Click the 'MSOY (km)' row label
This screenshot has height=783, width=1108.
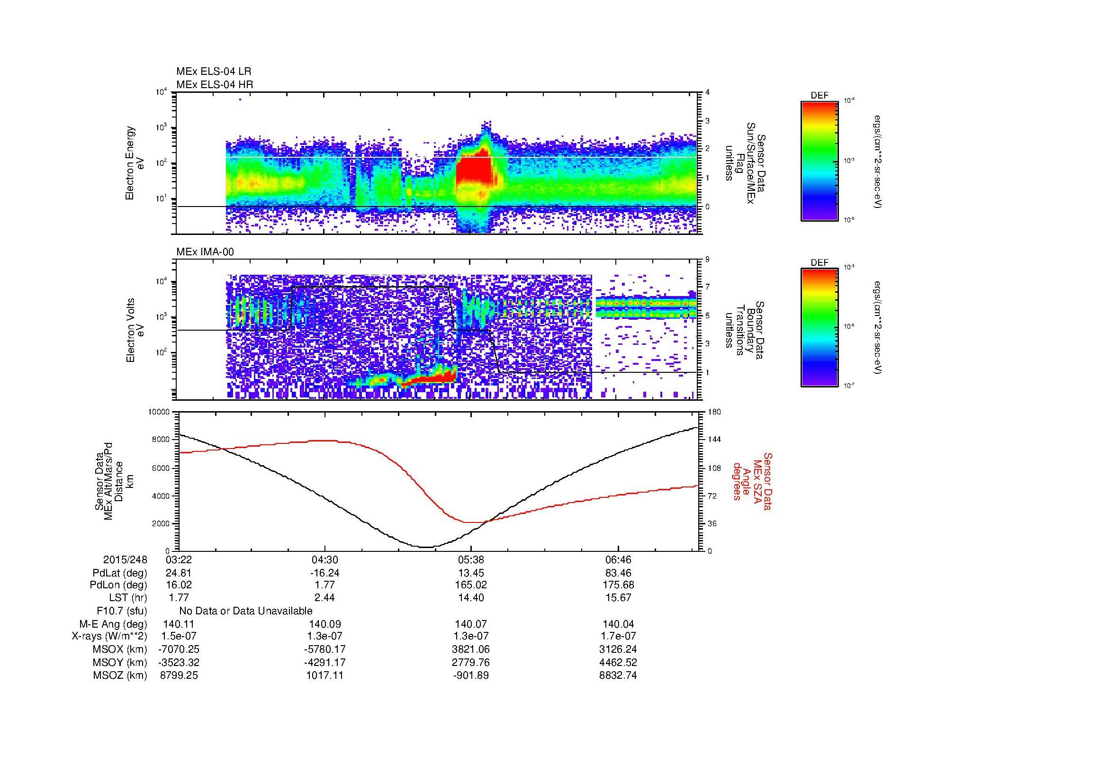120,662
